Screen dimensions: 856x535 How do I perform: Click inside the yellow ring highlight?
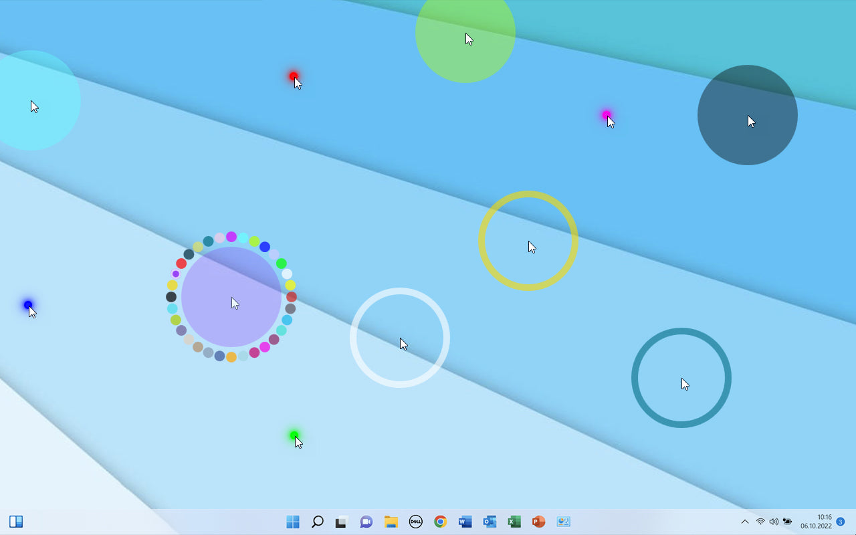528,241
